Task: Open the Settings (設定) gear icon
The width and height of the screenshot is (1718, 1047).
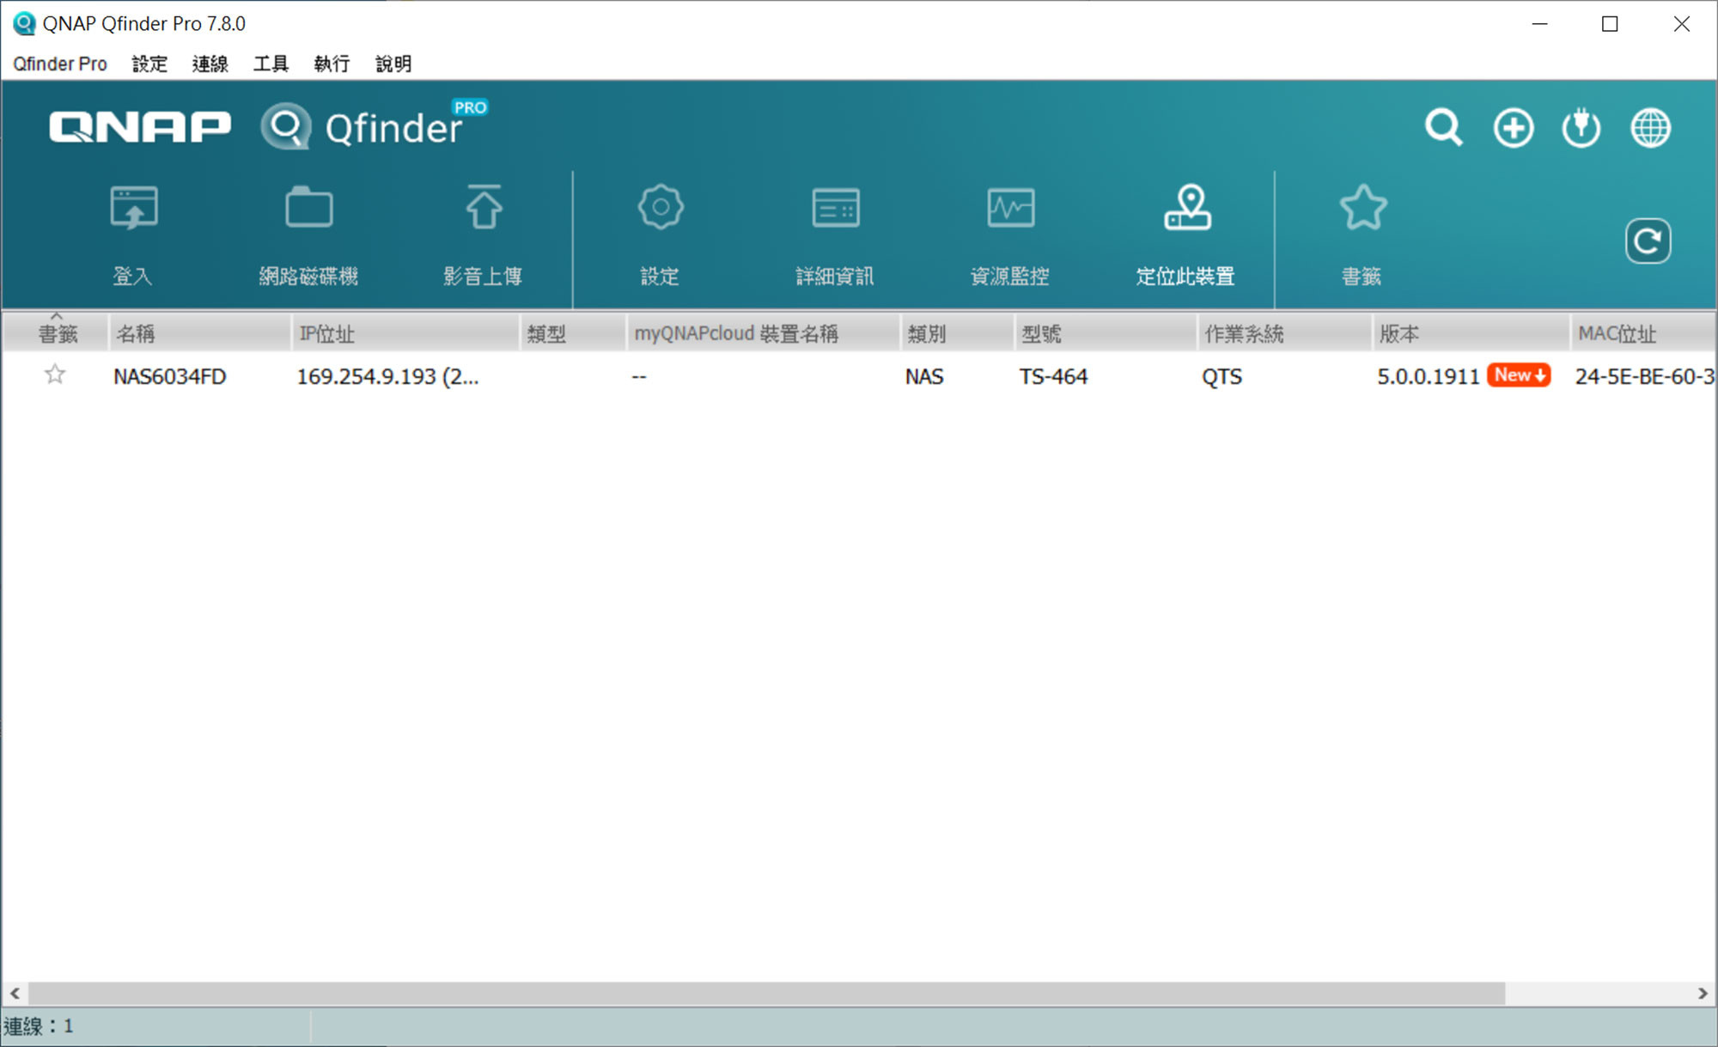Action: click(661, 207)
